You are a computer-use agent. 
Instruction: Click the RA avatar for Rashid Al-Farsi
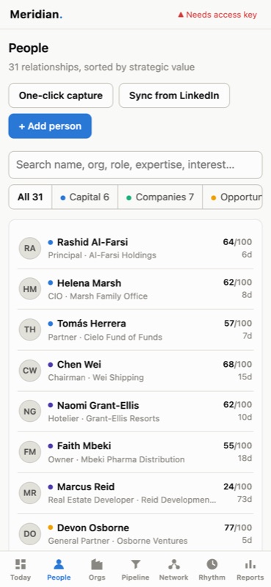pos(30,248)
